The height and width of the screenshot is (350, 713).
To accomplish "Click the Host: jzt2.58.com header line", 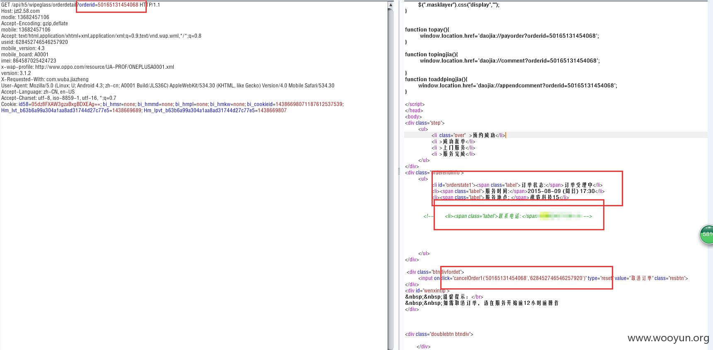I will coord(21,11).
